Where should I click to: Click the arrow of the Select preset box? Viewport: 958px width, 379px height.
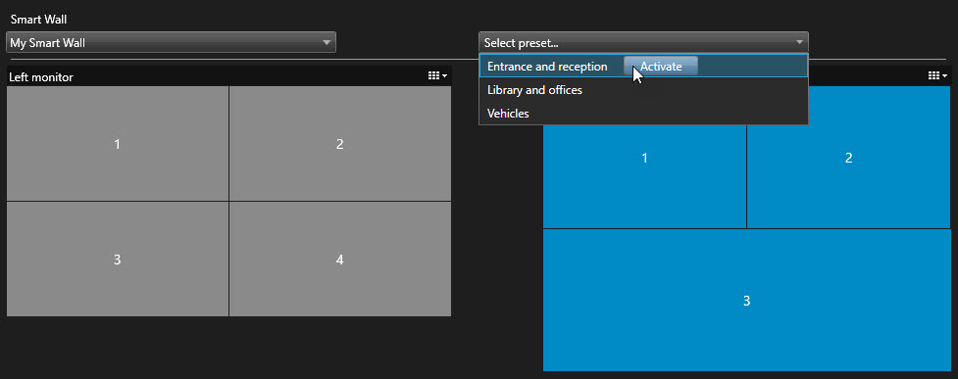(x=800, y=43)
